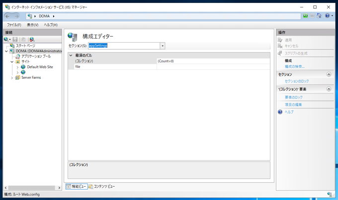Click the move up folder icon in 接続 toolbar
Viewport: 338px width, 200px height.
coord(23,39)
